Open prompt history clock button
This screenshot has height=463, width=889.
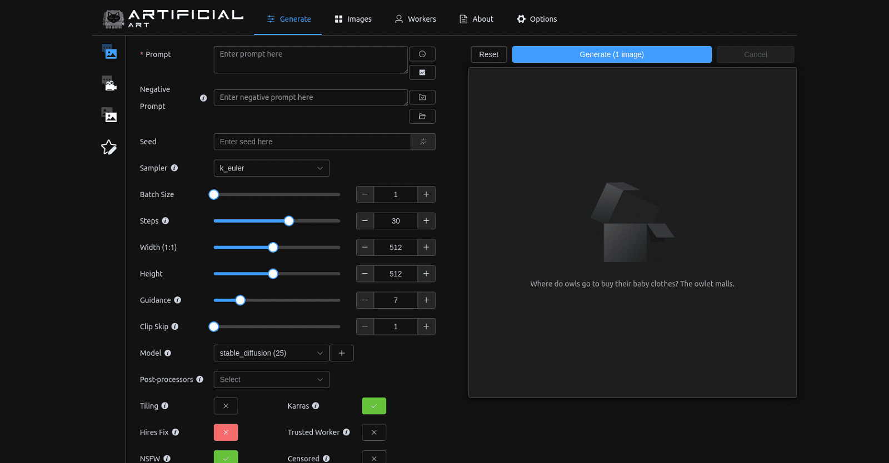coord(422,54)
